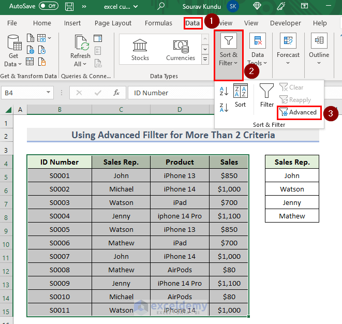Screen dimensions: 342x324
Task: Click the Recent Sources icon
Action: (x=42, y=50)
